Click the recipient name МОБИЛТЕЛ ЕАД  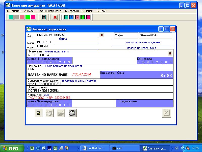pyautogui.click(x=40, y=55)
